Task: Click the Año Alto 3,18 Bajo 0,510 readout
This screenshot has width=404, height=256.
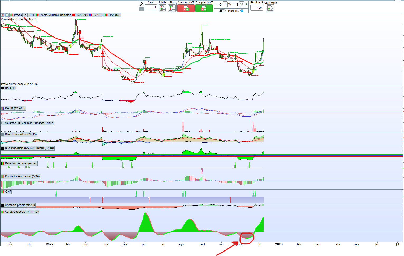Action: [x=19, y=20]
